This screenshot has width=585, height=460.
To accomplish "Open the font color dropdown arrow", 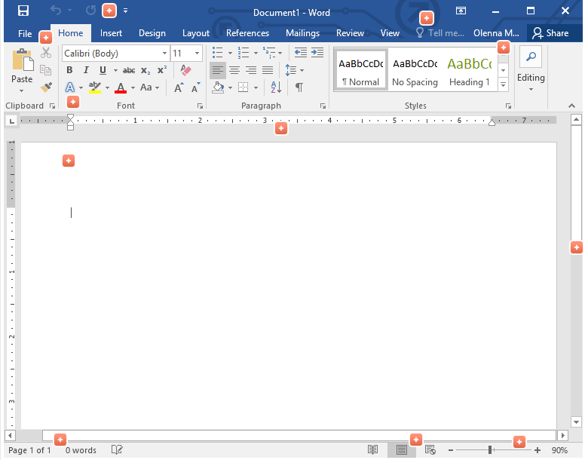I will (133, 88).
